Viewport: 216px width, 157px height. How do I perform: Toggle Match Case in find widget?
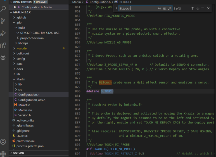159,8
